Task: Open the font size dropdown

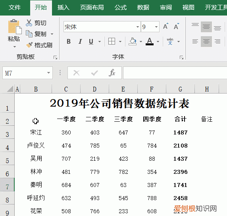Action: 156,27
